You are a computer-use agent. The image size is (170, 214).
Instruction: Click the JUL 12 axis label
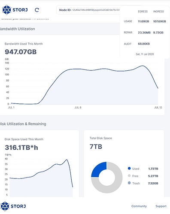158,108
